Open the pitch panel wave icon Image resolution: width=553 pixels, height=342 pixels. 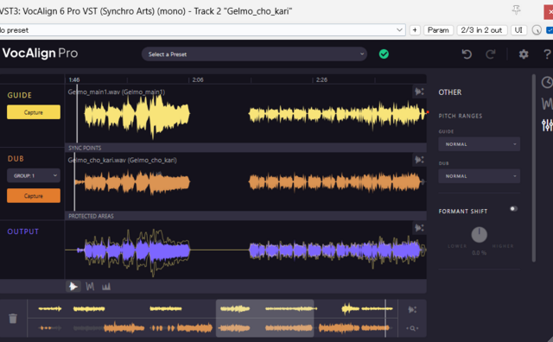point(547,104)
